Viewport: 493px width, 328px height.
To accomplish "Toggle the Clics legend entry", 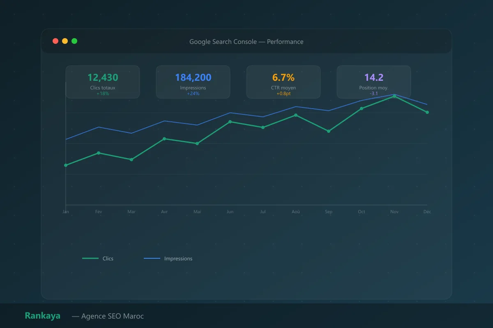I will pos(98,258).
